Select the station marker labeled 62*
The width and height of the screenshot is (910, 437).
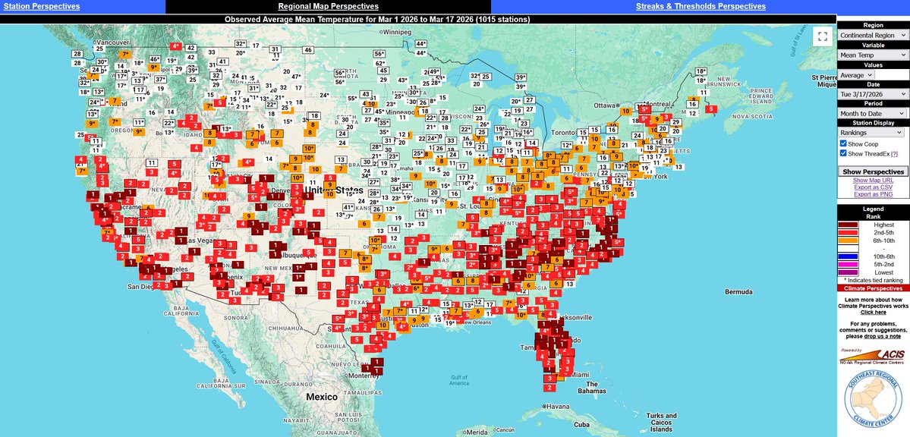[x=380, y=63]
